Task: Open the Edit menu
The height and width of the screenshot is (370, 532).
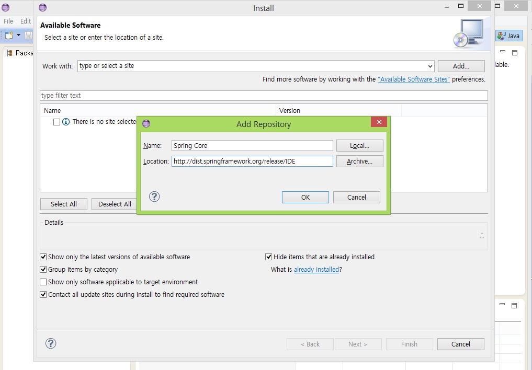Action: [x=26, y=21]
